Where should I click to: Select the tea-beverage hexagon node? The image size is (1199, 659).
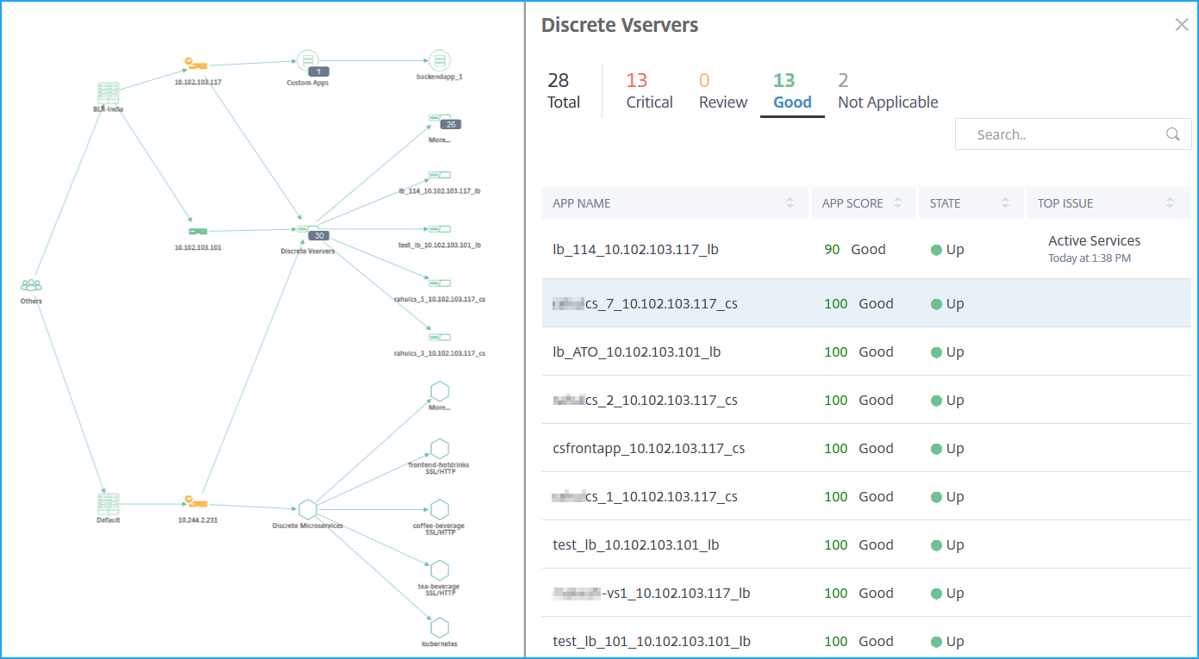pos(440,570)
